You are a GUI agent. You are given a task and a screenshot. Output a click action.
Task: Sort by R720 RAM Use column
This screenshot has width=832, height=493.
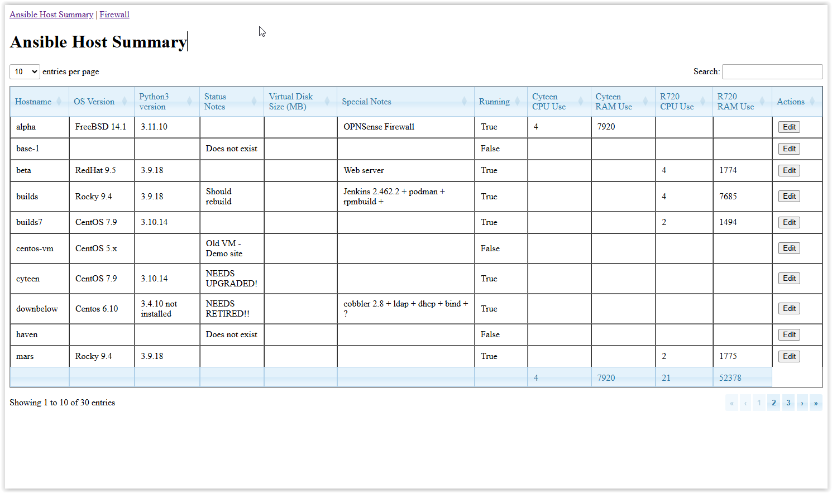[x=742, y=102]
